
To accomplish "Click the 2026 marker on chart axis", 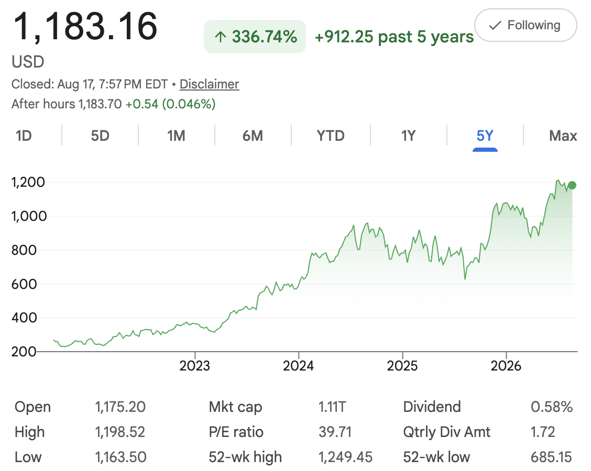I will 506,366.
